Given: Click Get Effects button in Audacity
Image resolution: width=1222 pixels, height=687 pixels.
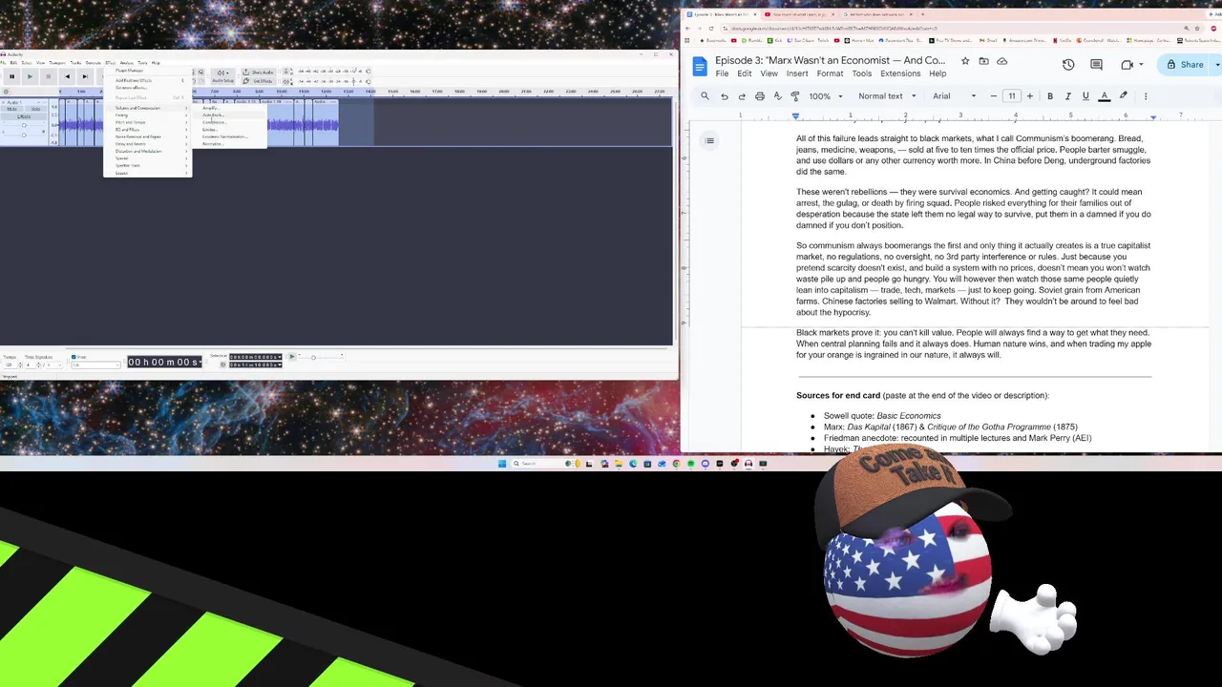Looking at the screenshot, I should (258, 81).
